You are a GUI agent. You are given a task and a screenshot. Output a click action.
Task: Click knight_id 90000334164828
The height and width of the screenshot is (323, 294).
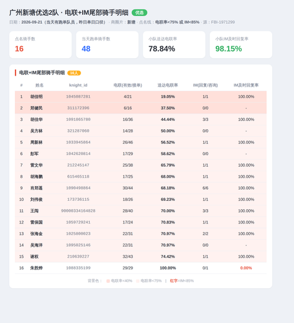click(78, 211)
